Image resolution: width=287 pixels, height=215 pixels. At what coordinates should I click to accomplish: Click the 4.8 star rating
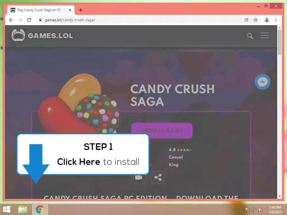(180, 150)
